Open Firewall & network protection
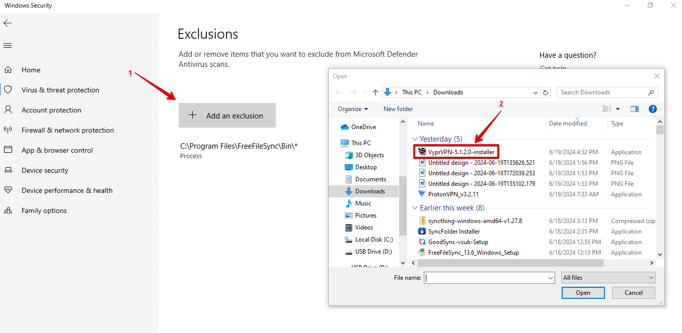The image size is (682, 333). 67,130
